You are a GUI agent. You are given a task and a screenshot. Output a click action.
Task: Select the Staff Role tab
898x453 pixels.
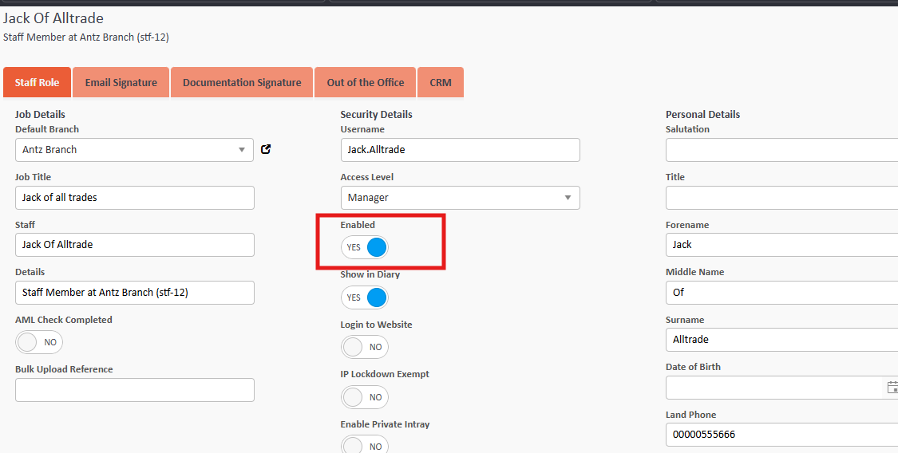pos(38,82)
